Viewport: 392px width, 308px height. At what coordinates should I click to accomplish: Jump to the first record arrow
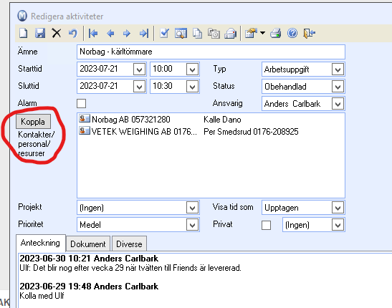[93, 33]
